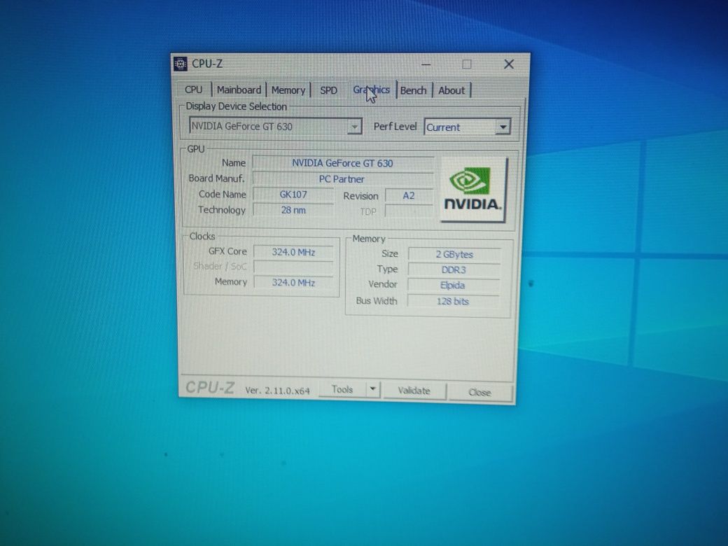
Task: Open the Mainboard tab
Action: click(x=239, y=90)
